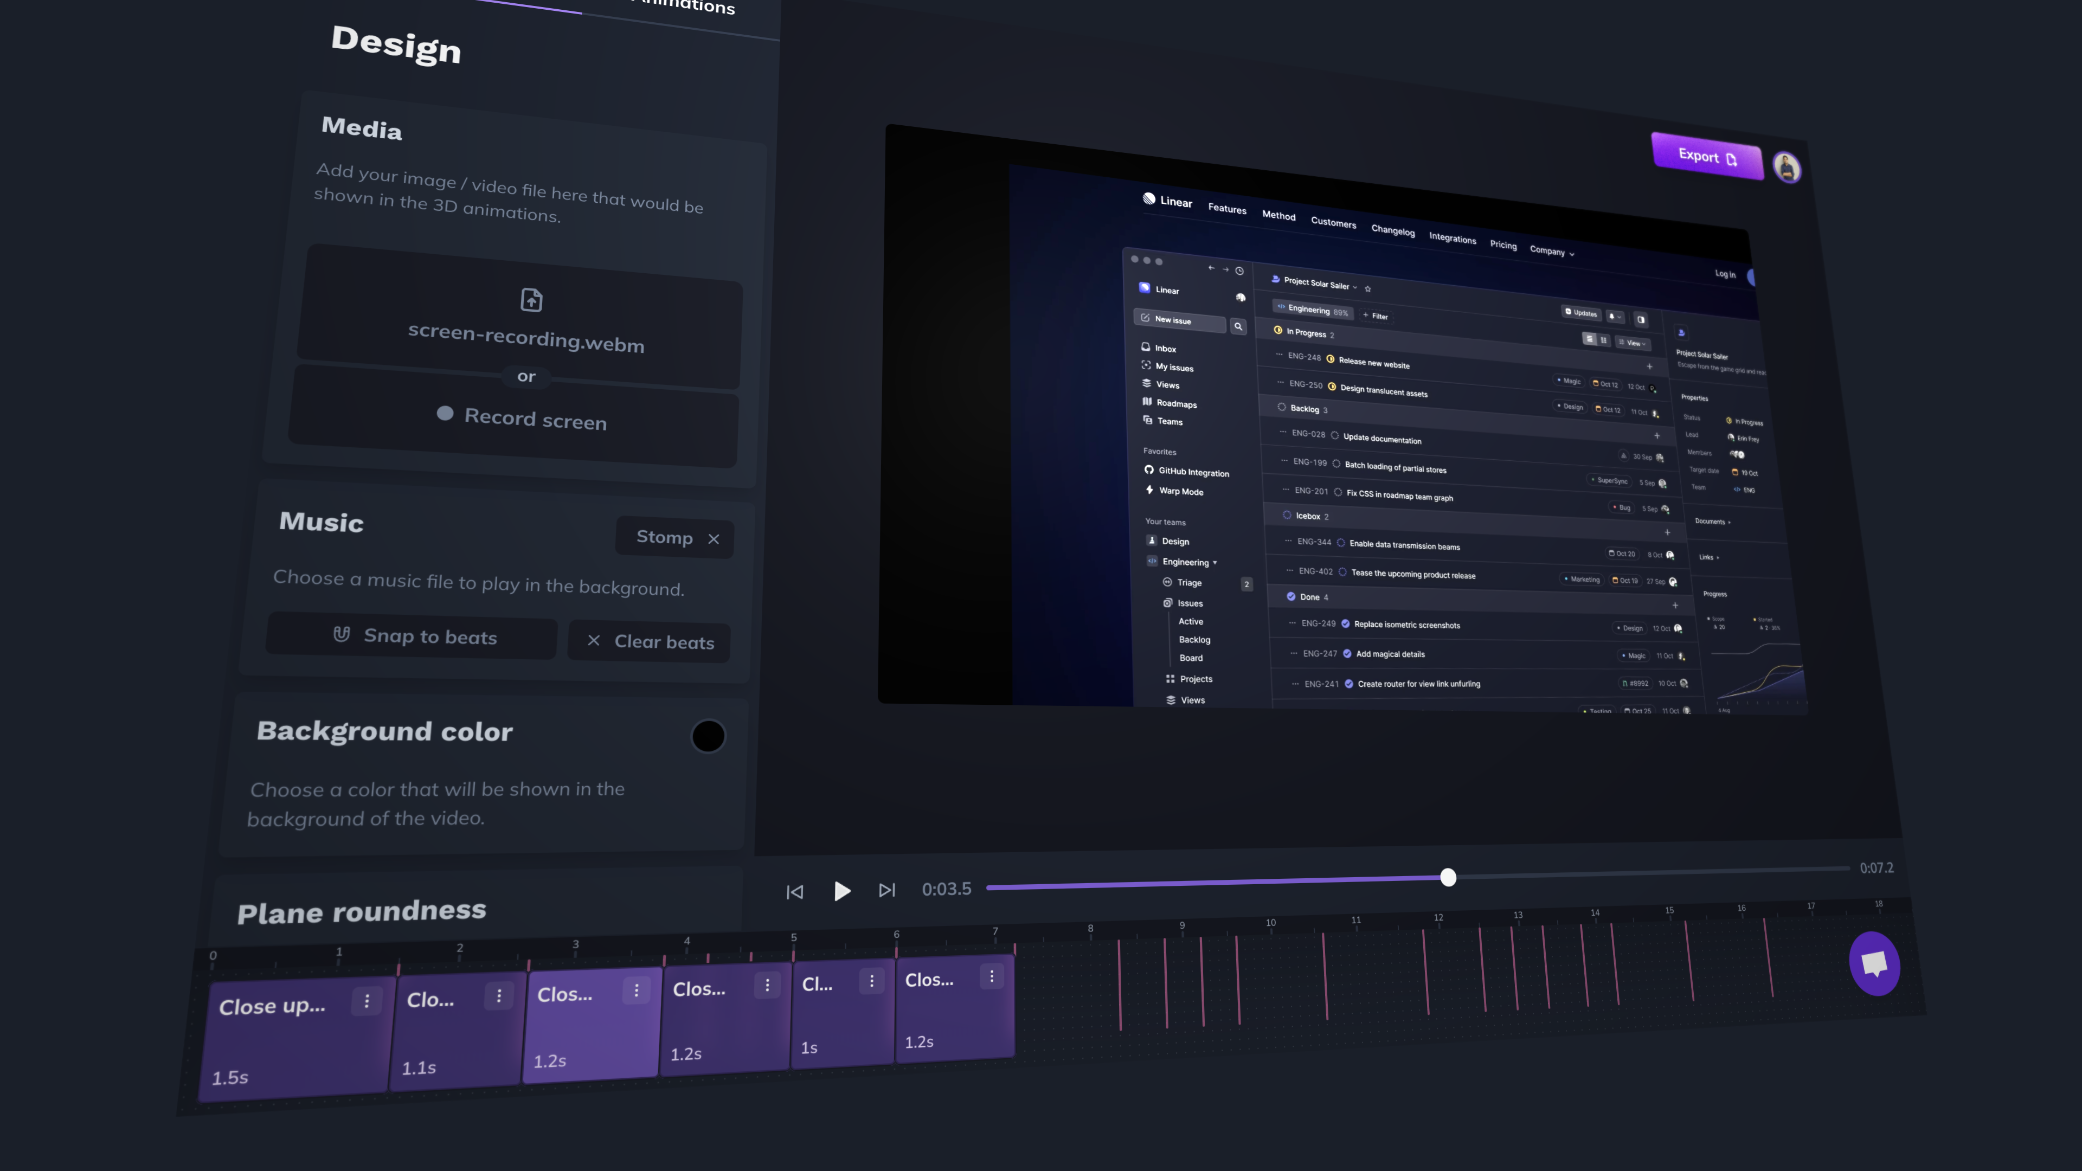The image size is (2082, 1171).
Task: Click the search icon beside New issue
Action: click(1237, 326)
